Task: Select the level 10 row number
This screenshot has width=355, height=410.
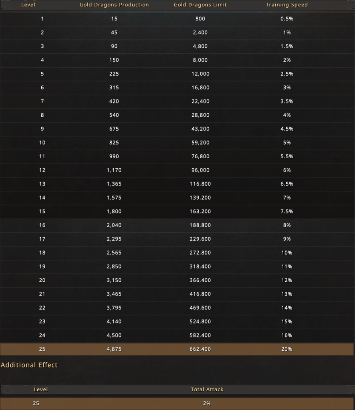Action: (x=42, y=143)
